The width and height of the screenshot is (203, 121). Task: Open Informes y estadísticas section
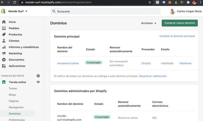coord(24,47)
